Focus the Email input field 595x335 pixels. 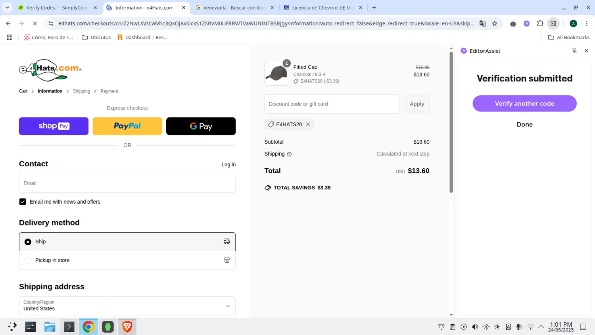[x=127, y=183]
